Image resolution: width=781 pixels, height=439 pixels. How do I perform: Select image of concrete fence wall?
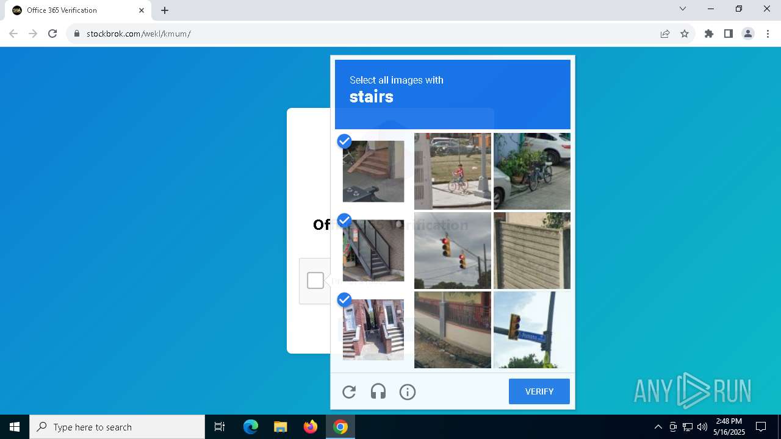click(x=532, y=251)
